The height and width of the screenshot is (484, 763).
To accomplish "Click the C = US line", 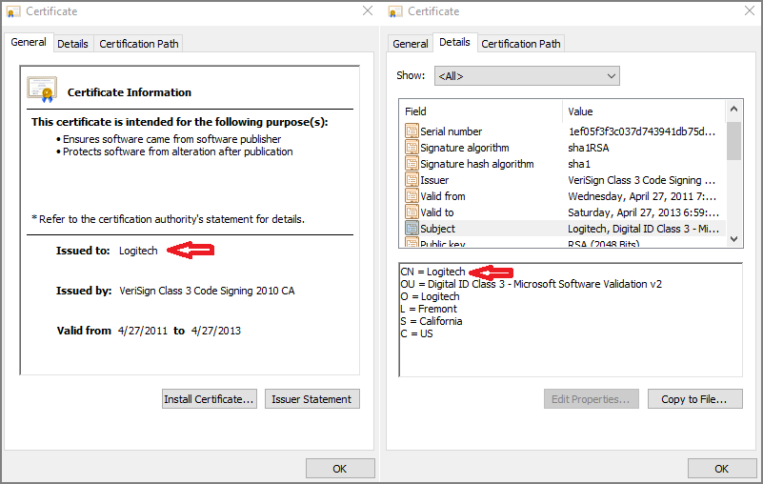I will point(416,333).
